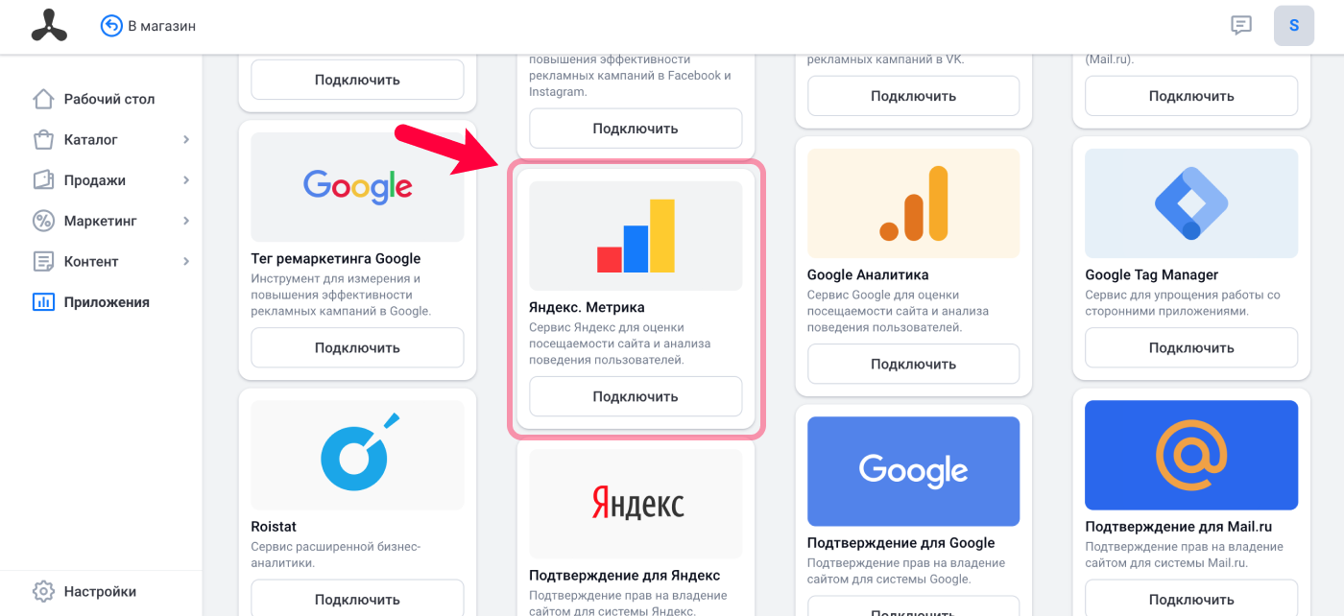Open the Roistat logo thumbnail

click(357, 455)
